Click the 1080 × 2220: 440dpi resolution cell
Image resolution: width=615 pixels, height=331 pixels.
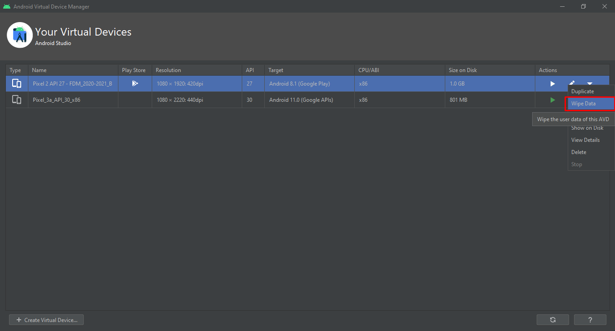pos(197,100)
